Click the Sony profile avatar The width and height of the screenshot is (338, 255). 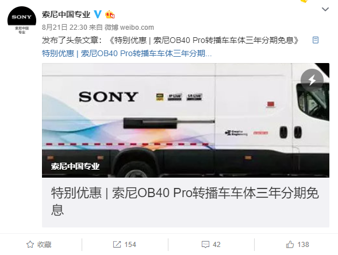(22, 20)
